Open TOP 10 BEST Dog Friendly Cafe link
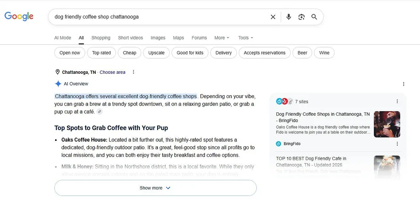Image resolution: width=420 pixels, height=200 pixels. click(311, 161)
